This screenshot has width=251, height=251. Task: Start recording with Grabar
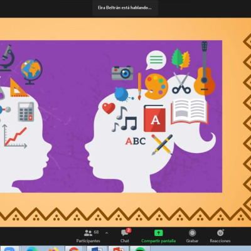pos(192,237)
